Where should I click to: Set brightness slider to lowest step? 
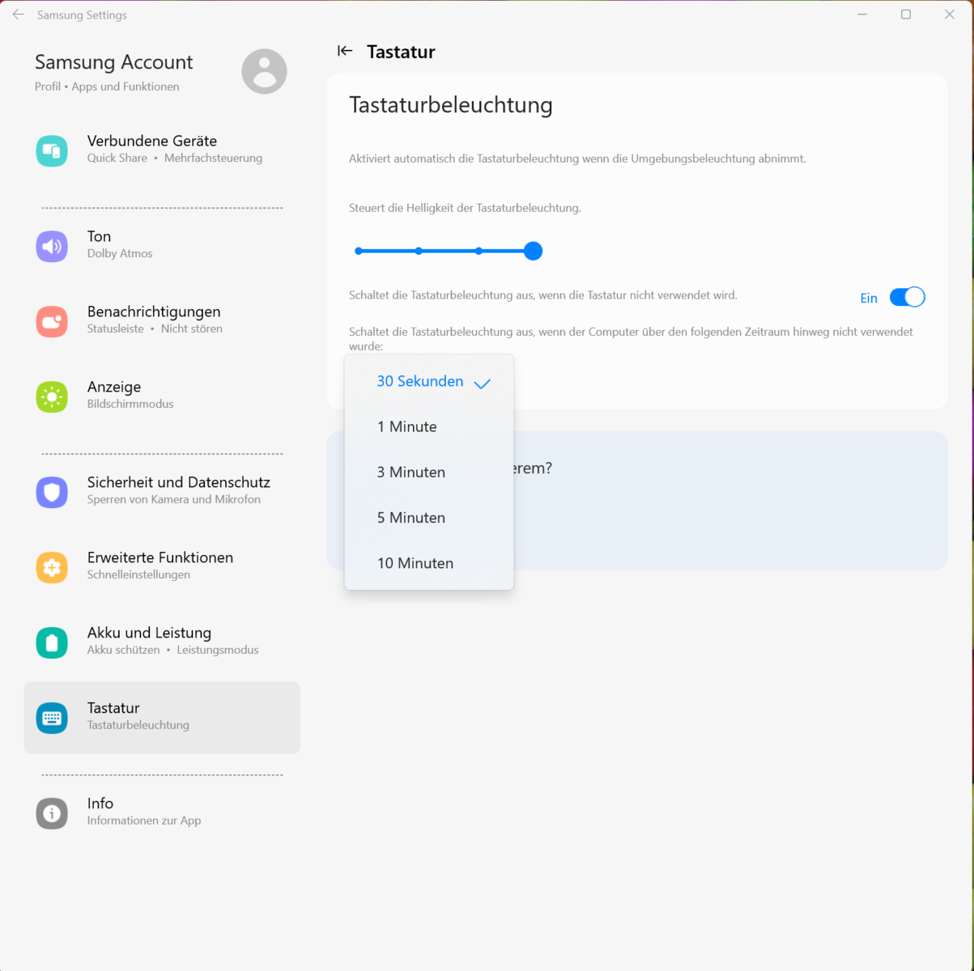pos(359,251)
